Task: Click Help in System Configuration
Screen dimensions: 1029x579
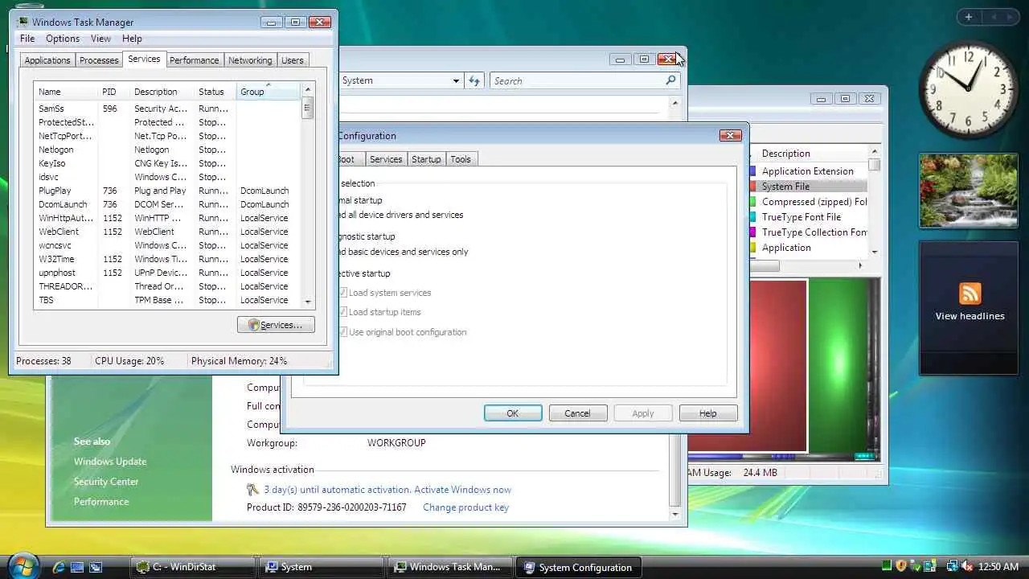Action: (708, 413)
